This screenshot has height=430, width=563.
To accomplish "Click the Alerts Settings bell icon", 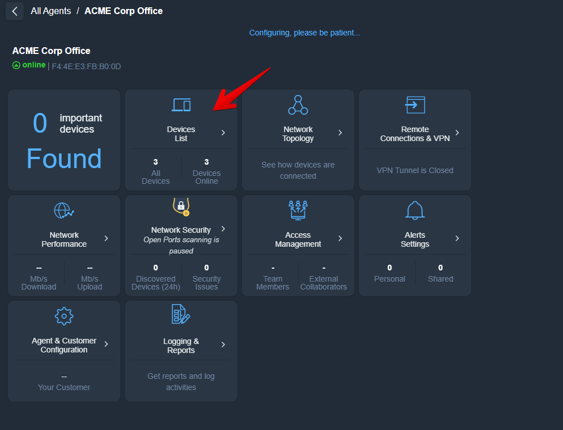I will pyautogui.click(x=415, y=211).
